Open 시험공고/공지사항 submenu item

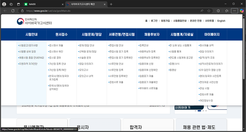[x=28, y=45]
